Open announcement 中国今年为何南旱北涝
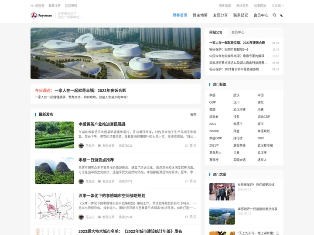This screenshot has height=235, width=314. point(237,56)
